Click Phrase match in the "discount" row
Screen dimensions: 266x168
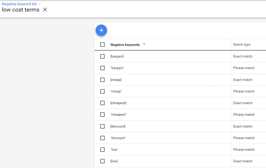click(244, 138)
